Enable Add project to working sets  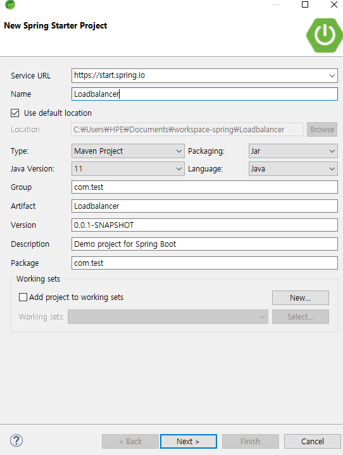(23, 297)
